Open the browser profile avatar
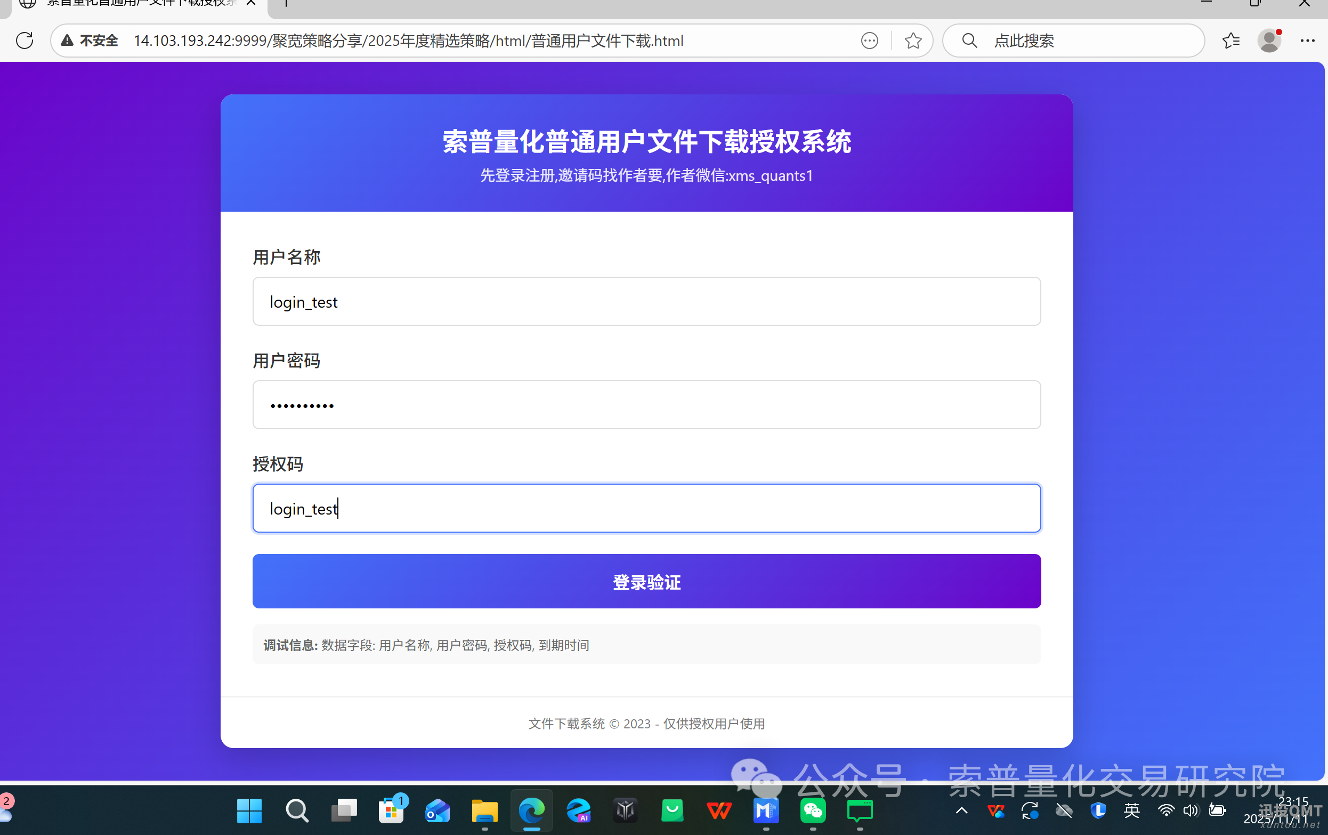 (x=1269, y=41)
